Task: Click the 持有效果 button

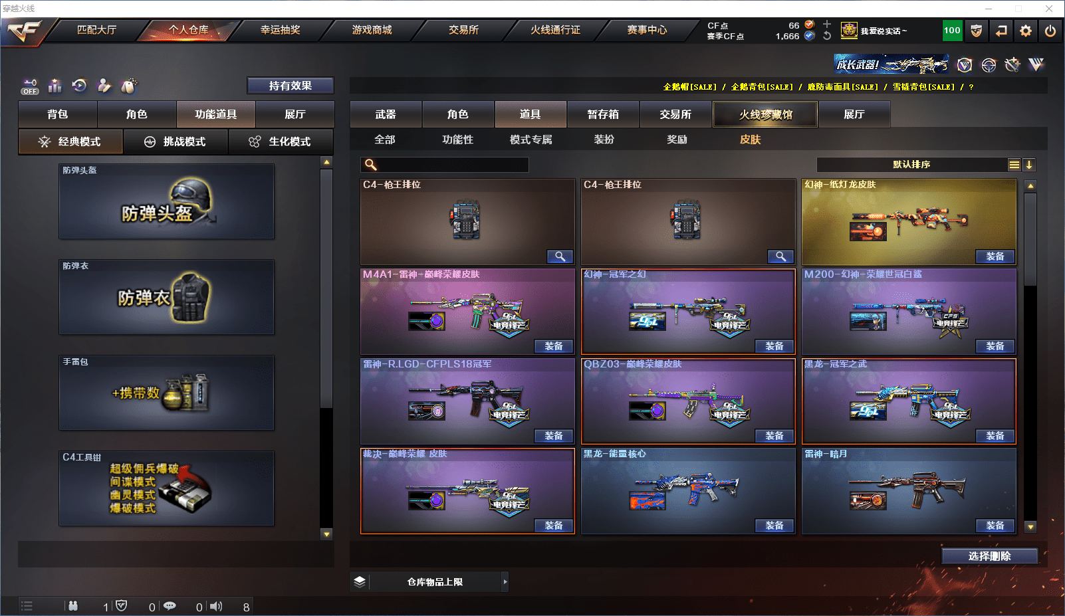Action: pos(291,86)
